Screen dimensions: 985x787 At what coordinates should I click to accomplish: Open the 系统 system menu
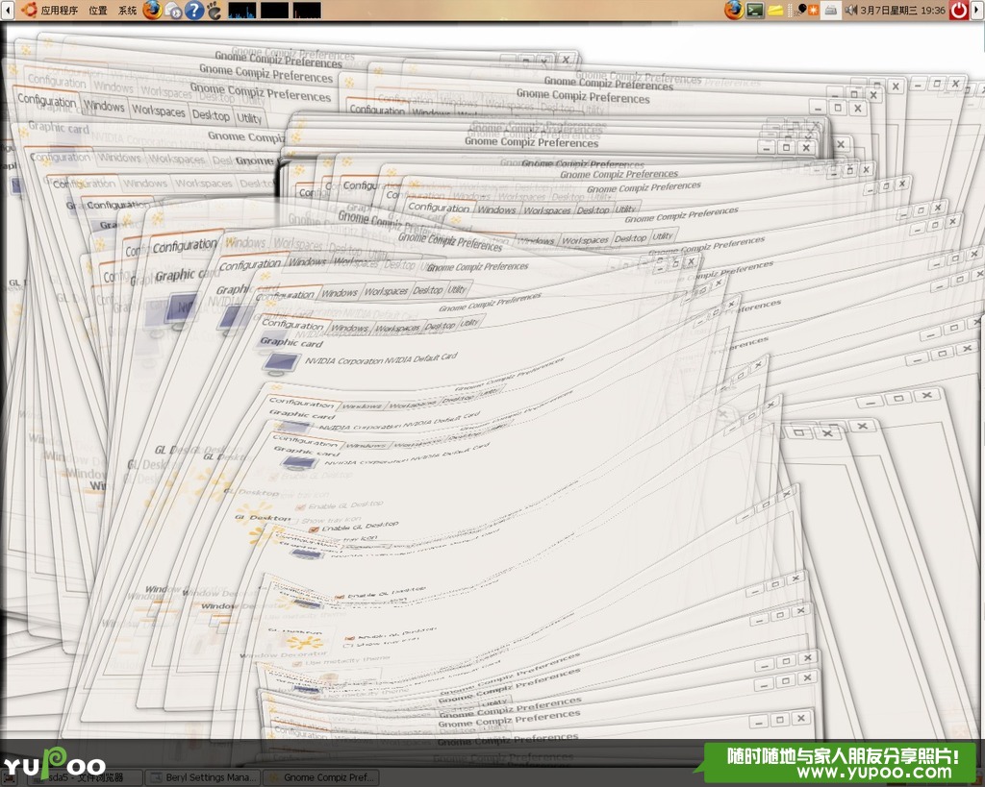(127, 10)
